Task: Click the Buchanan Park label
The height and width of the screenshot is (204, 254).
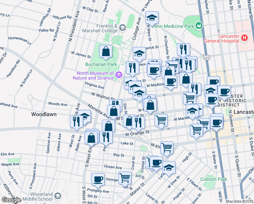Action: pyautogui.click(x=101, y=64)
